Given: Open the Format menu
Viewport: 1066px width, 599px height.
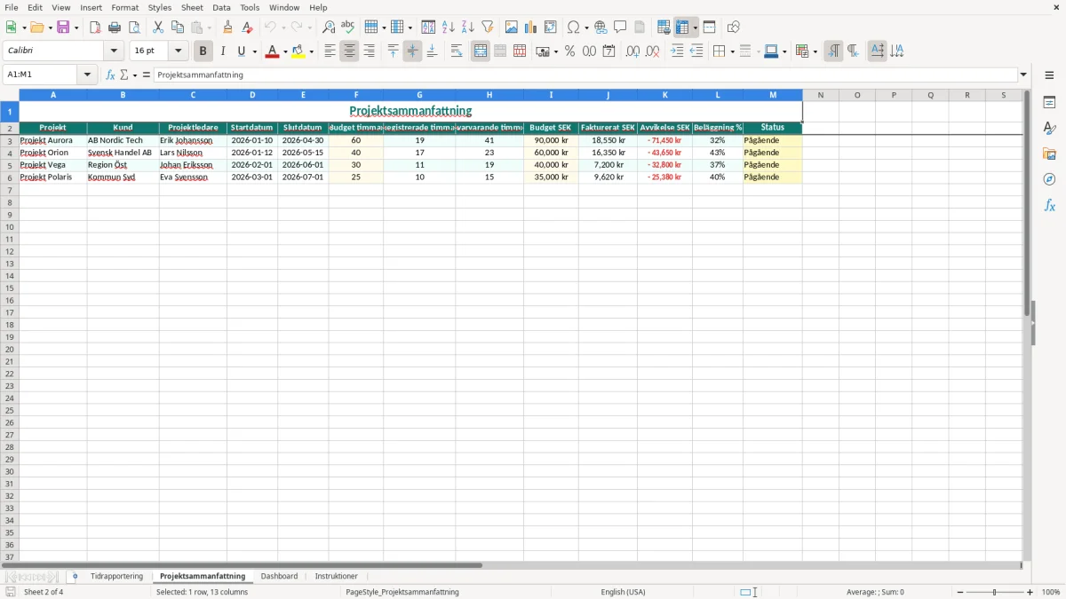Looking at the screenshot, I should pyautogui.click(x=125, y=7).
